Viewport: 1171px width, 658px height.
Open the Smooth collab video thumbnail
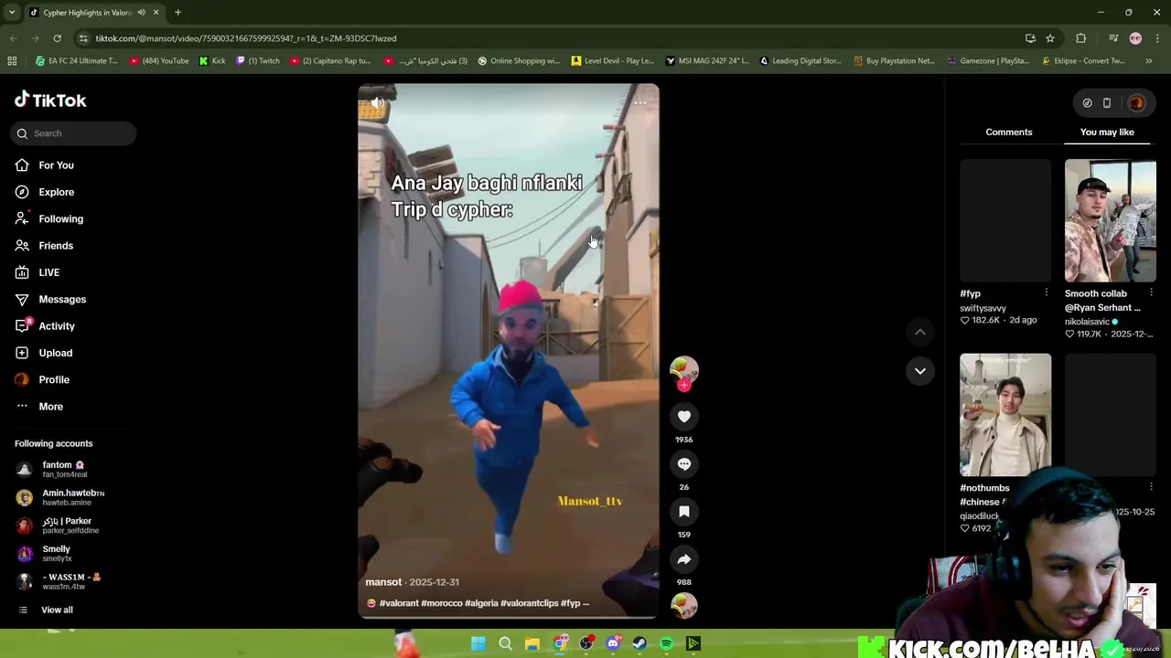point(1110,221)
